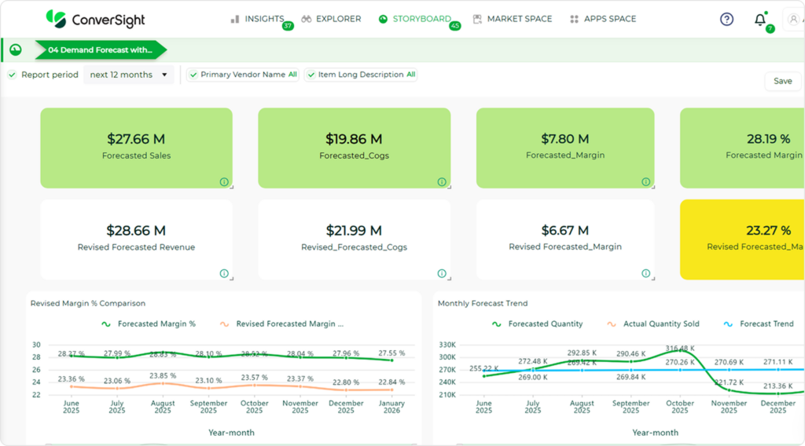Open the notifications bell icon

(760, 20)
